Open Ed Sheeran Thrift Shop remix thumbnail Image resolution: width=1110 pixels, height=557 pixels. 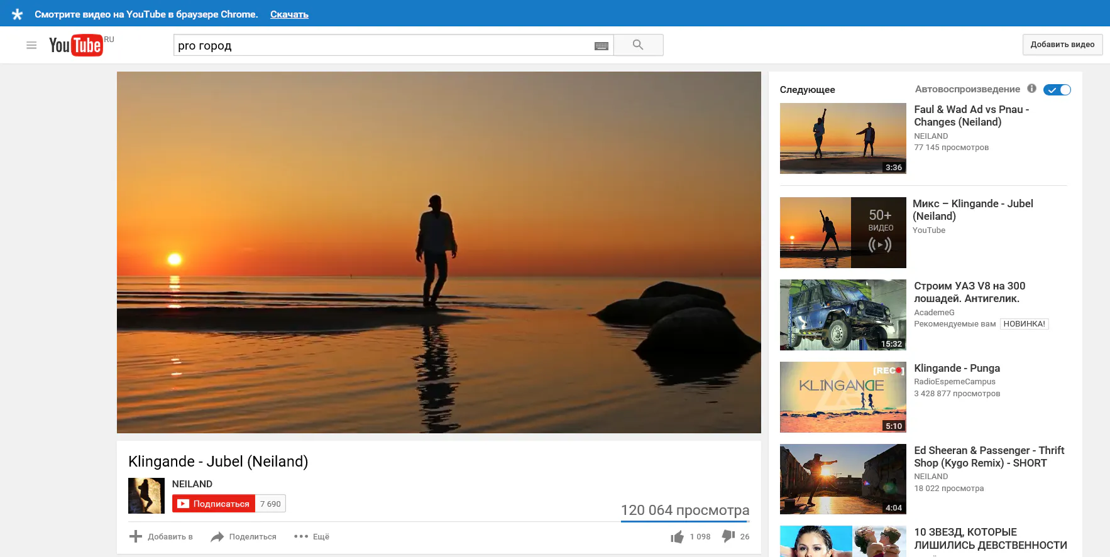843,479
